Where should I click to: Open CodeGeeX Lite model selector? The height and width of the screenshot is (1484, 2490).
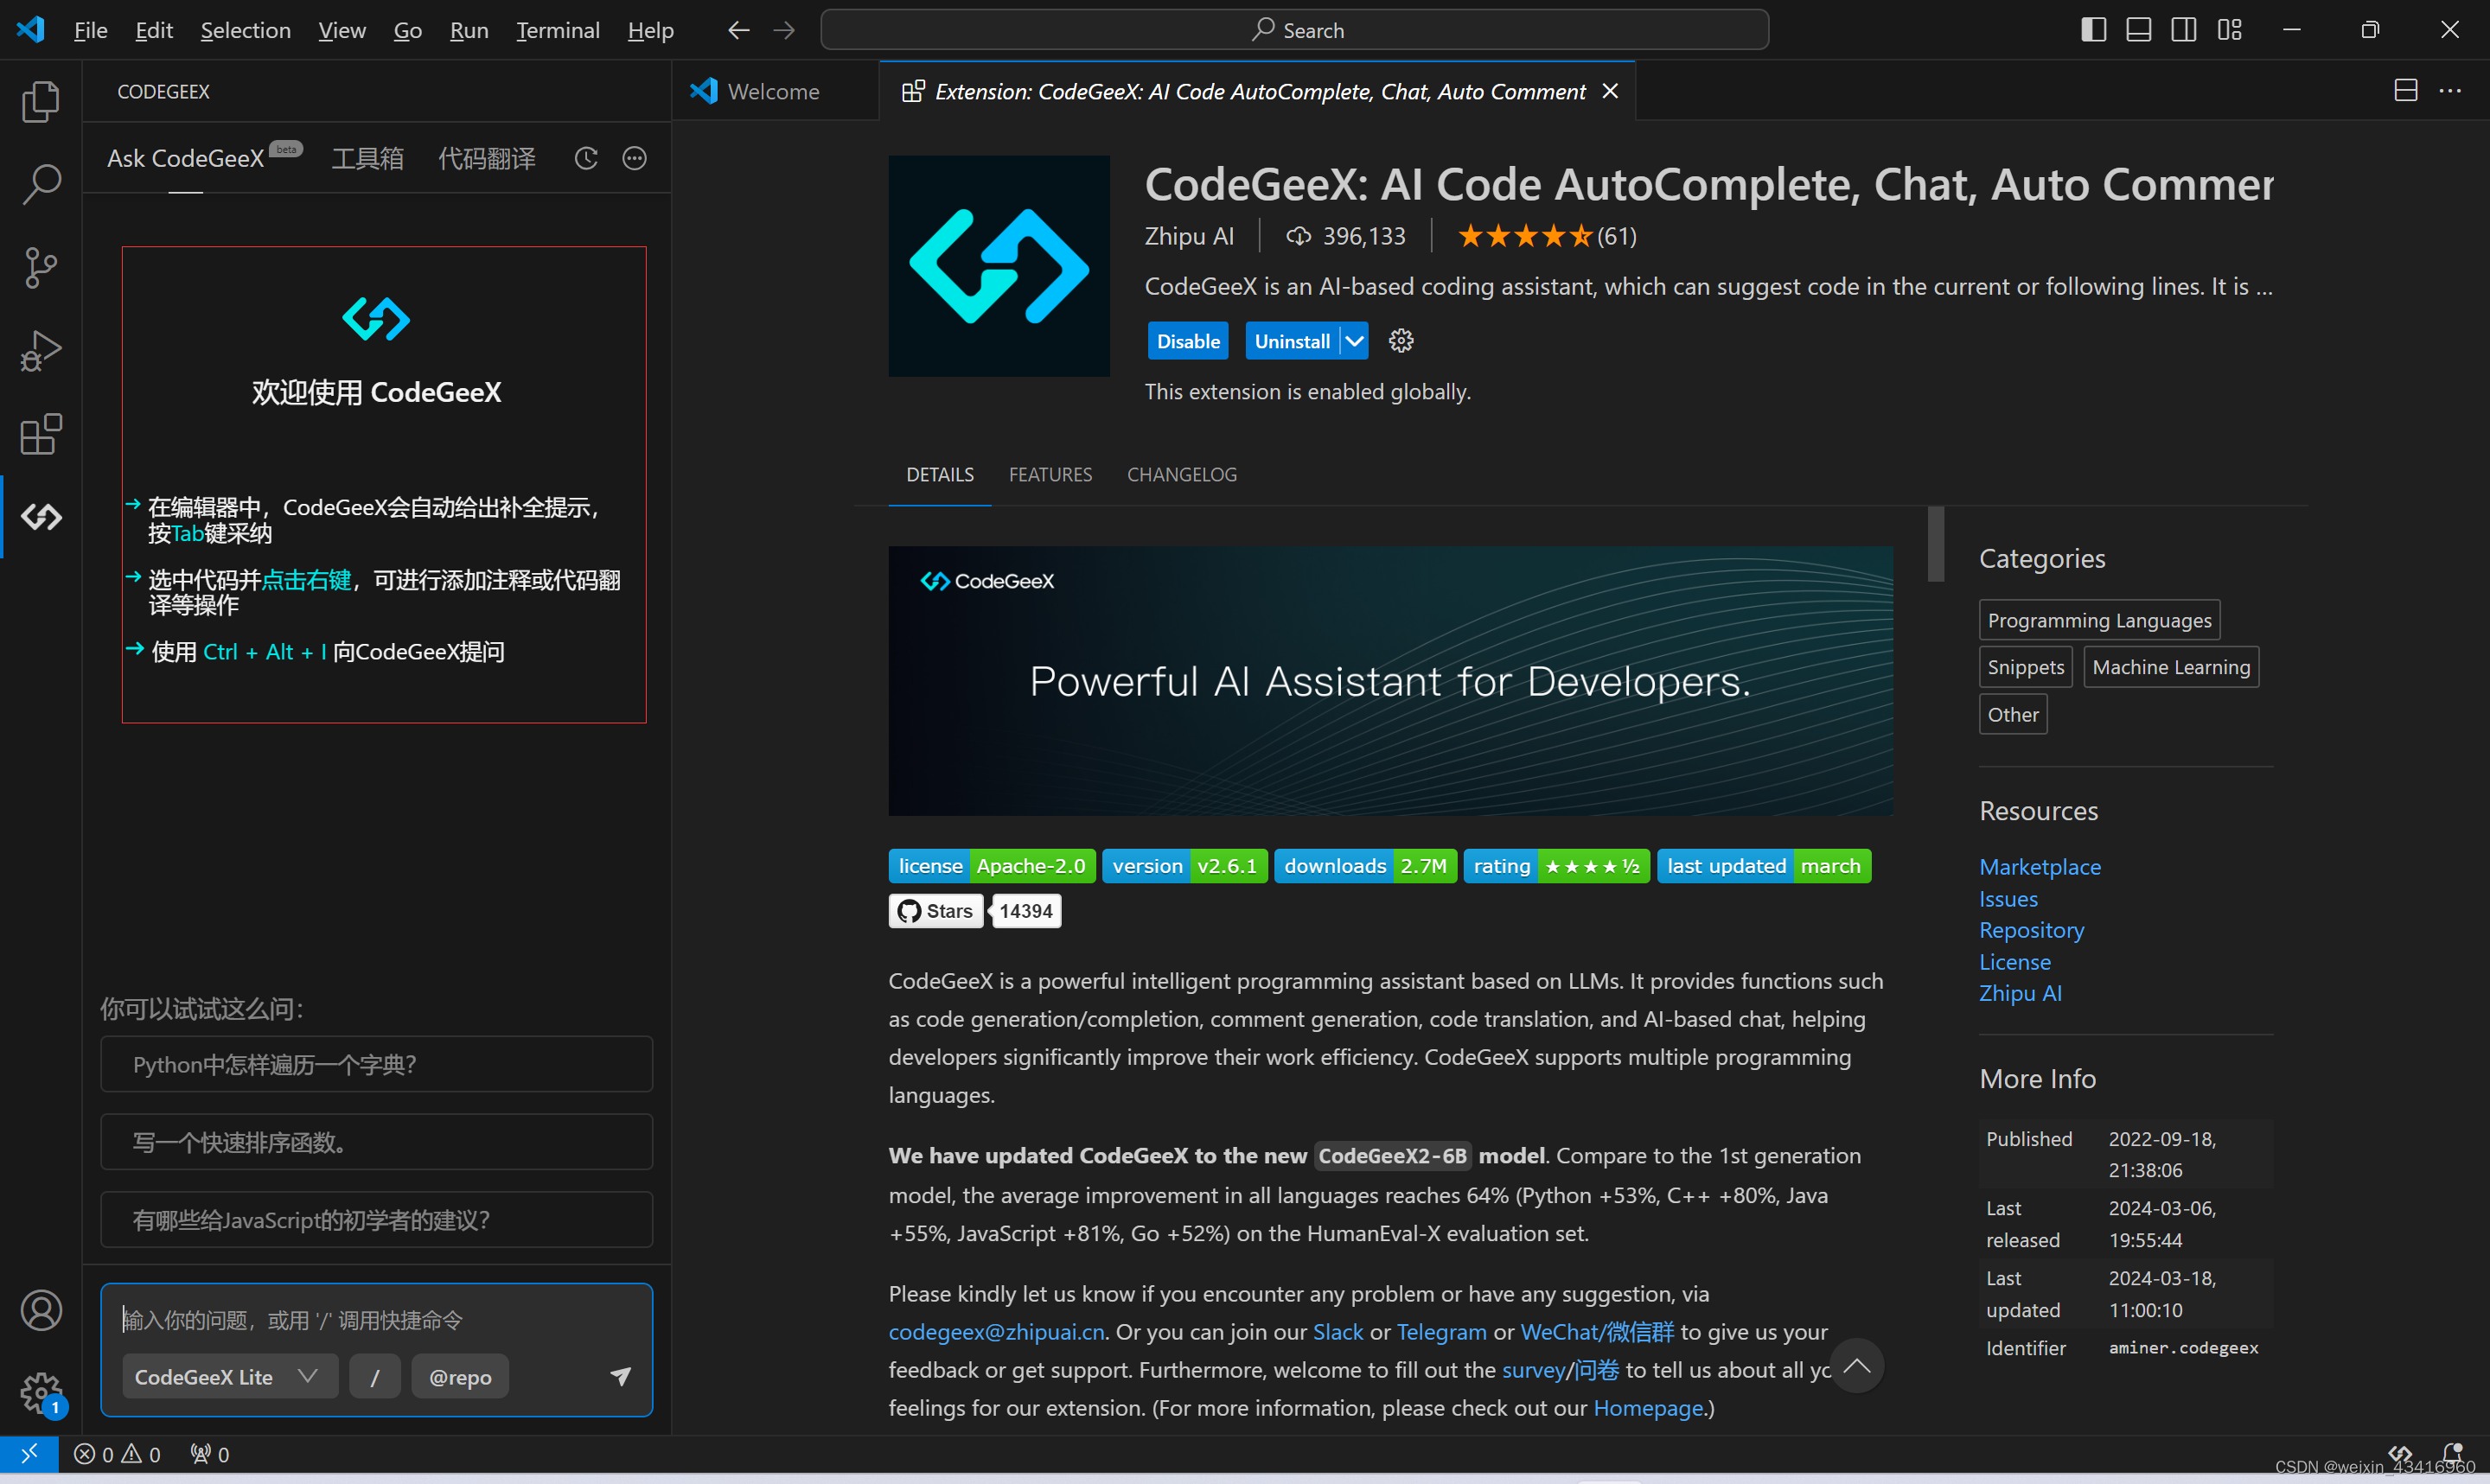pos(229,1376)
